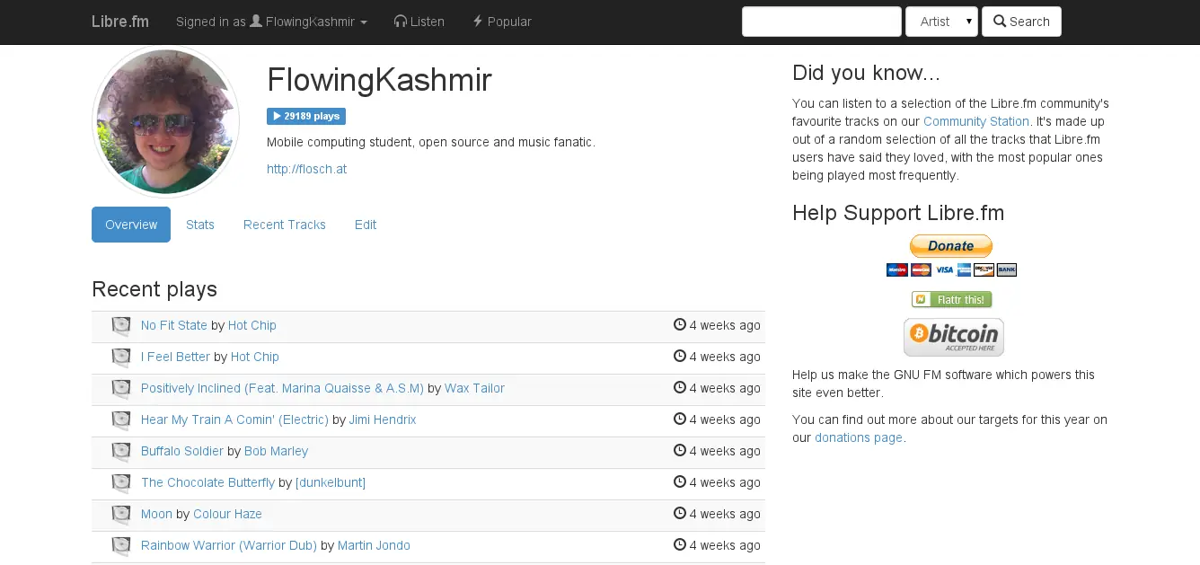
Task: Click the 29189 plays badge
Action: coord(306,117)
